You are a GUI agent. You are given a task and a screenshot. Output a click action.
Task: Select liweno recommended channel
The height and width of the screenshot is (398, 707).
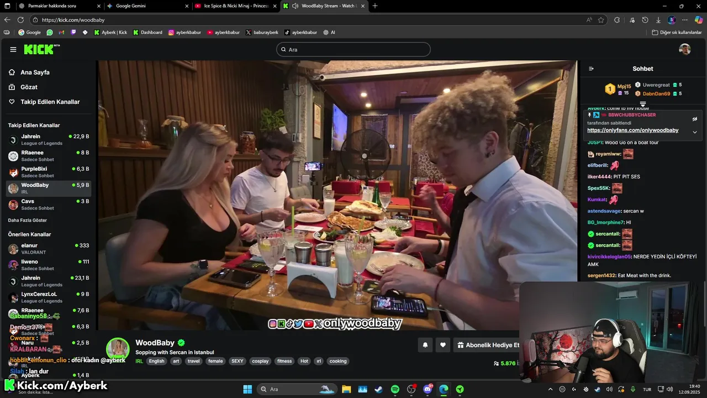tap(49, 265)
